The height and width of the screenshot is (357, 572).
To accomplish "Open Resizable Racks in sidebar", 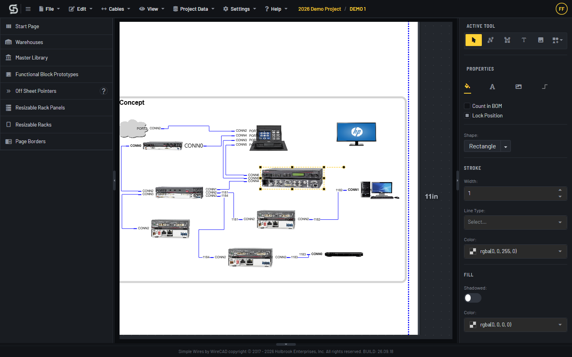I will (x=56, y=125).
